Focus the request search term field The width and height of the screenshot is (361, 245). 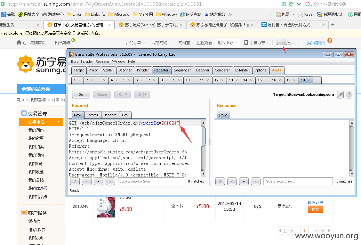tap(151, 181)
